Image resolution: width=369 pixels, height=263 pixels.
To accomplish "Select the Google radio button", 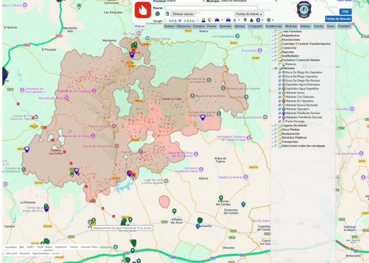I will 164,21.
